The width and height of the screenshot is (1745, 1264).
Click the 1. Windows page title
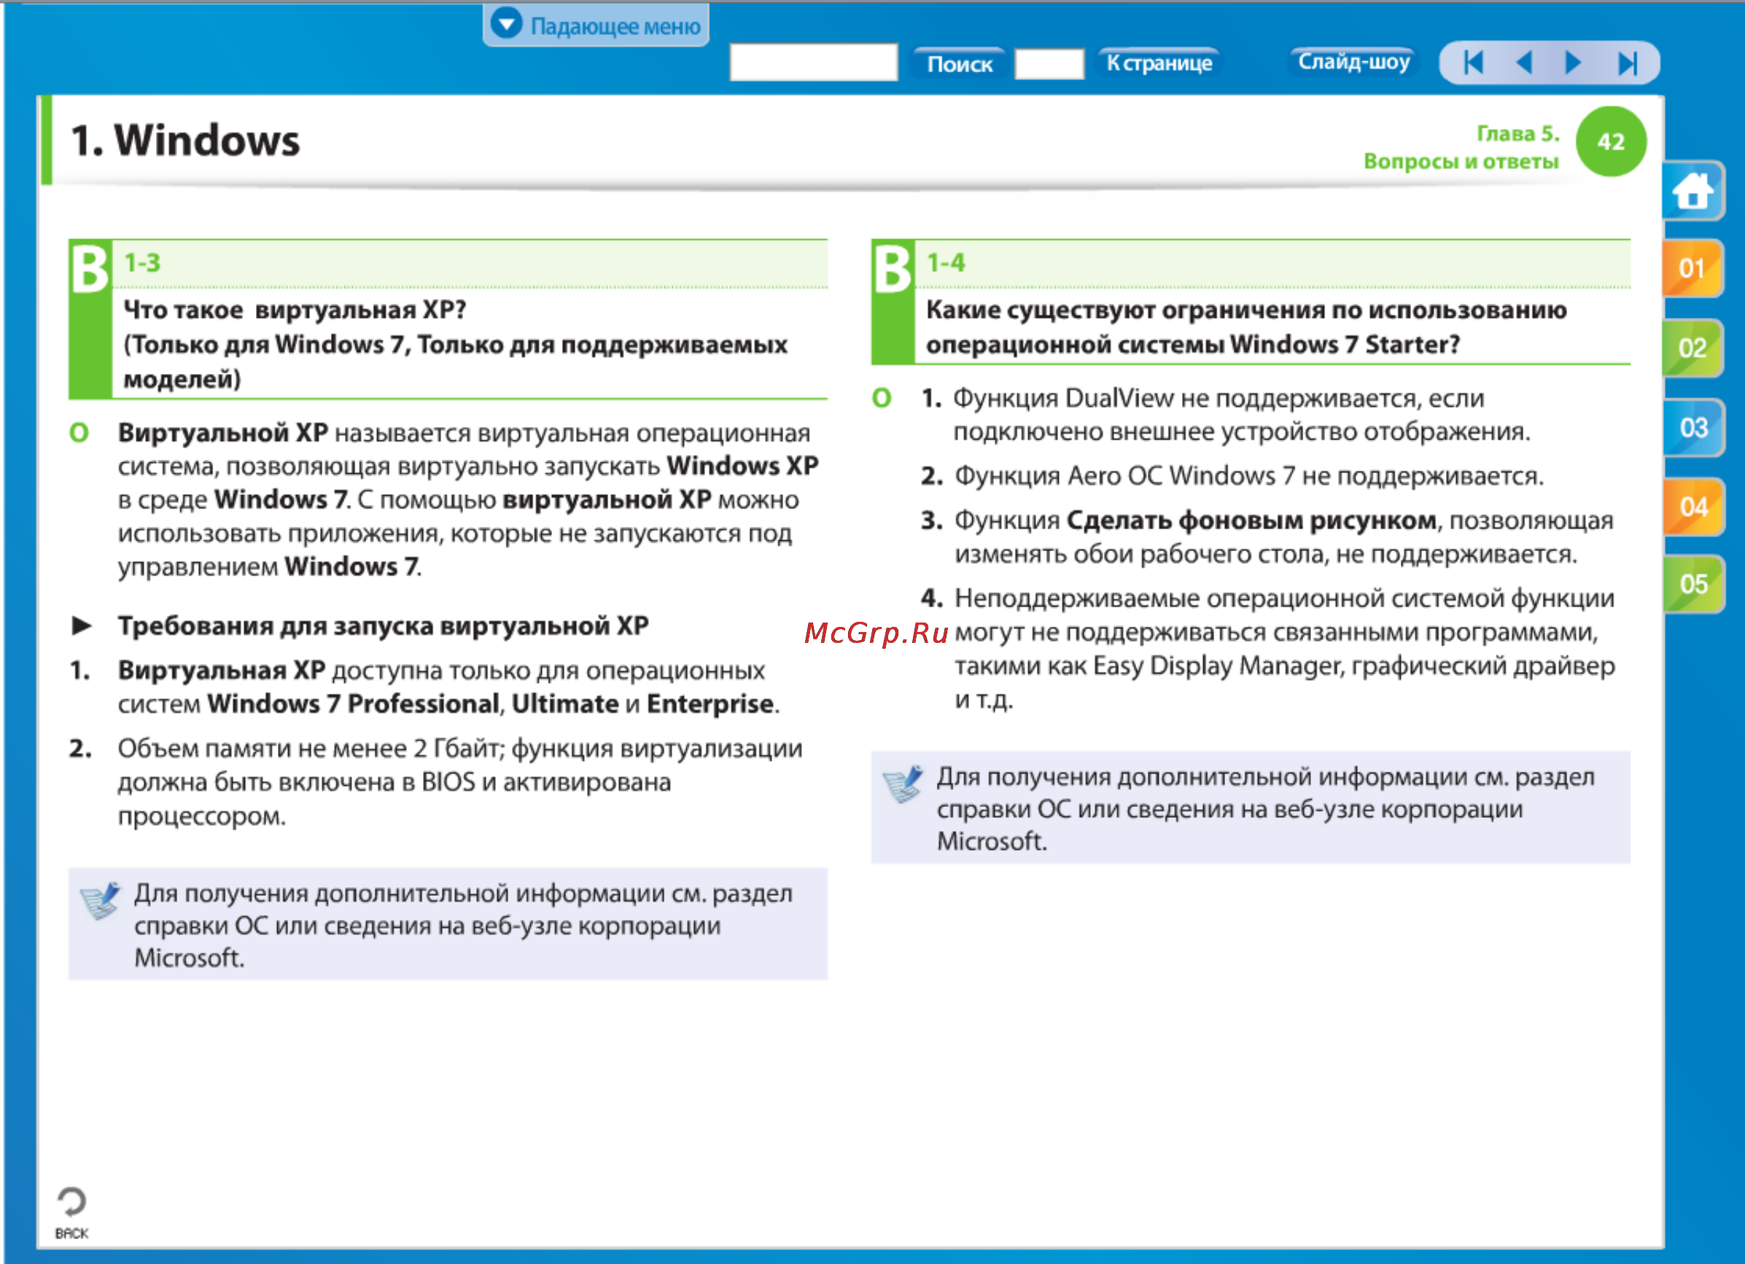[x=185, y=141]
